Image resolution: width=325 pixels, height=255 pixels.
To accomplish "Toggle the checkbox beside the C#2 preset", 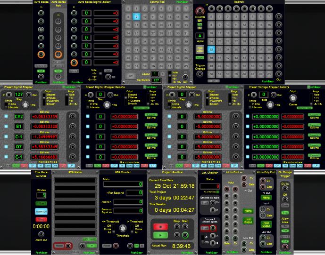I will coord(6,116).
